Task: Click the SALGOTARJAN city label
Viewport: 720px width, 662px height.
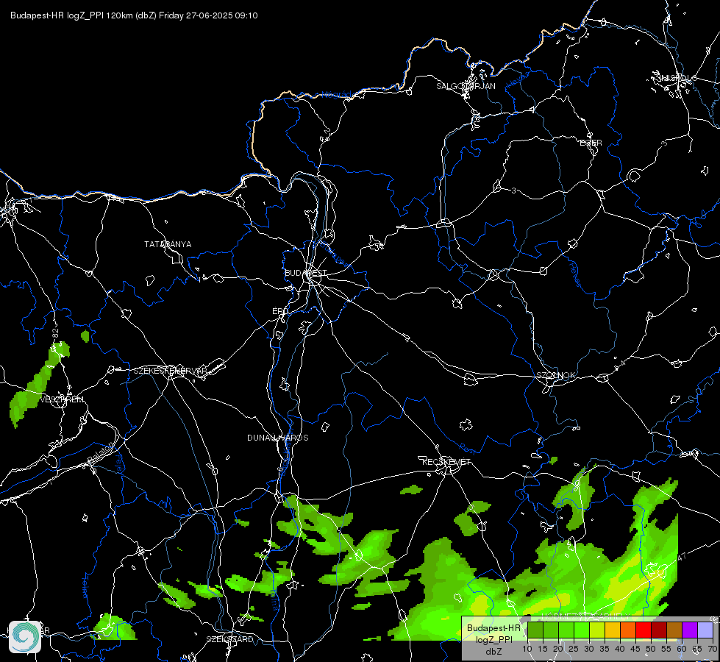Action: [466, 86]
